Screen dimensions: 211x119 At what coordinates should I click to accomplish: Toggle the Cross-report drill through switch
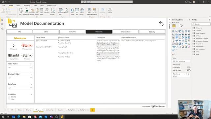(x=189, y=67)
